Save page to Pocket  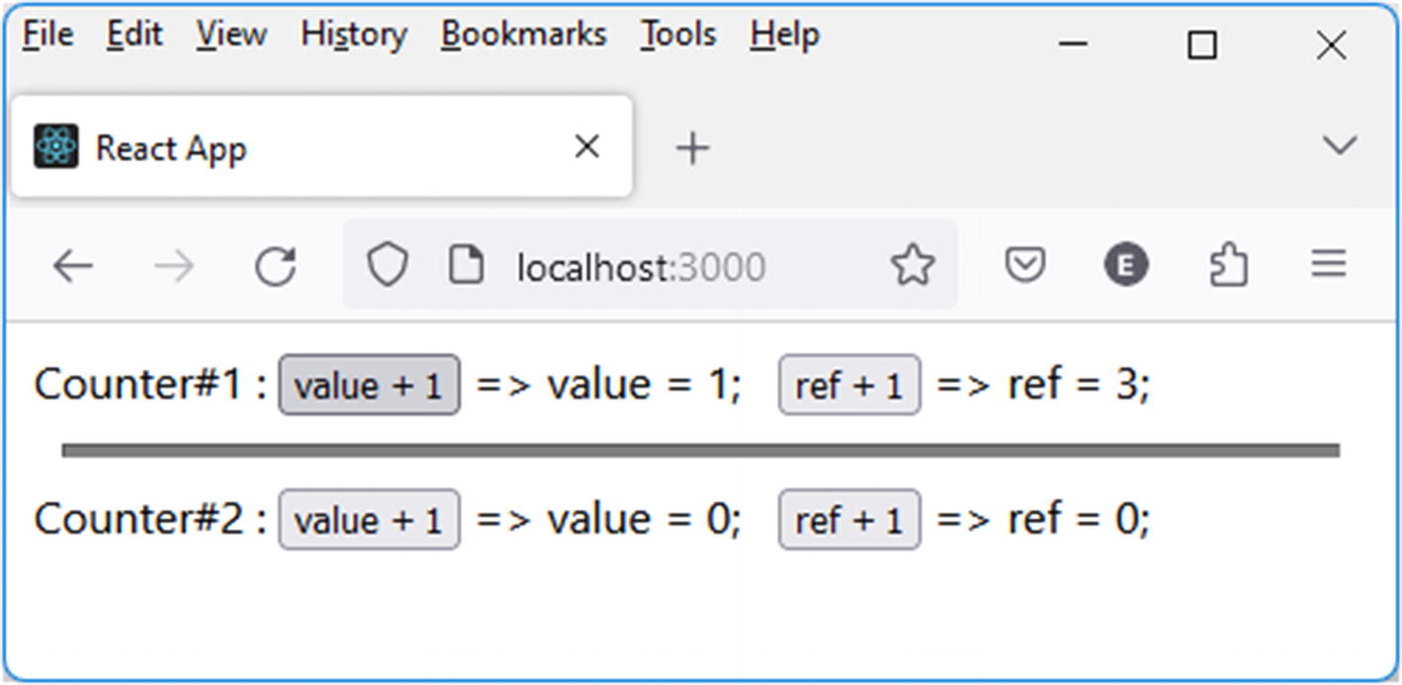tap(1025, 265)
